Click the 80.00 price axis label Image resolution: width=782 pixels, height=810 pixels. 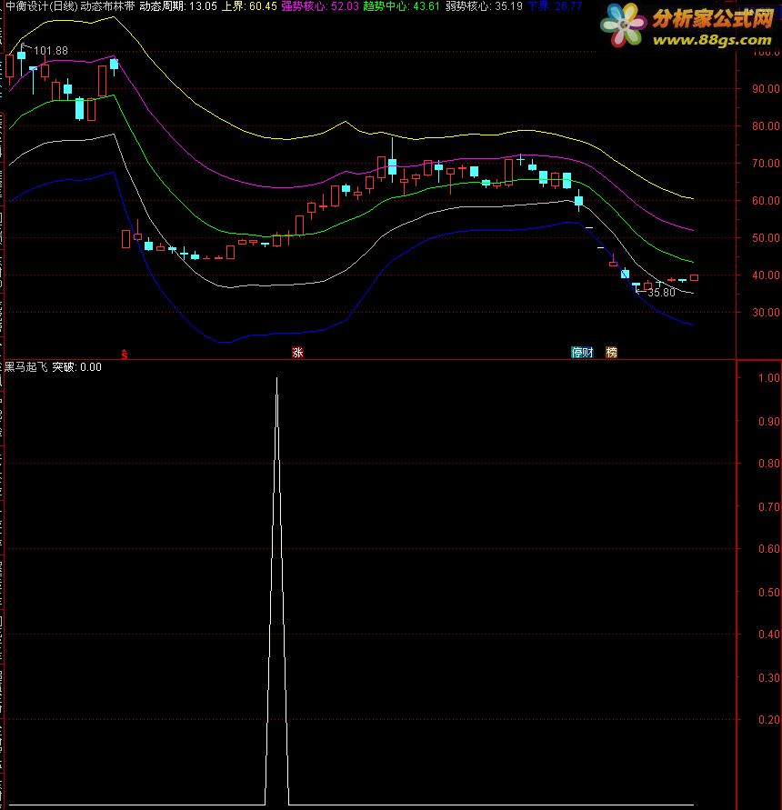coord(766,126)
